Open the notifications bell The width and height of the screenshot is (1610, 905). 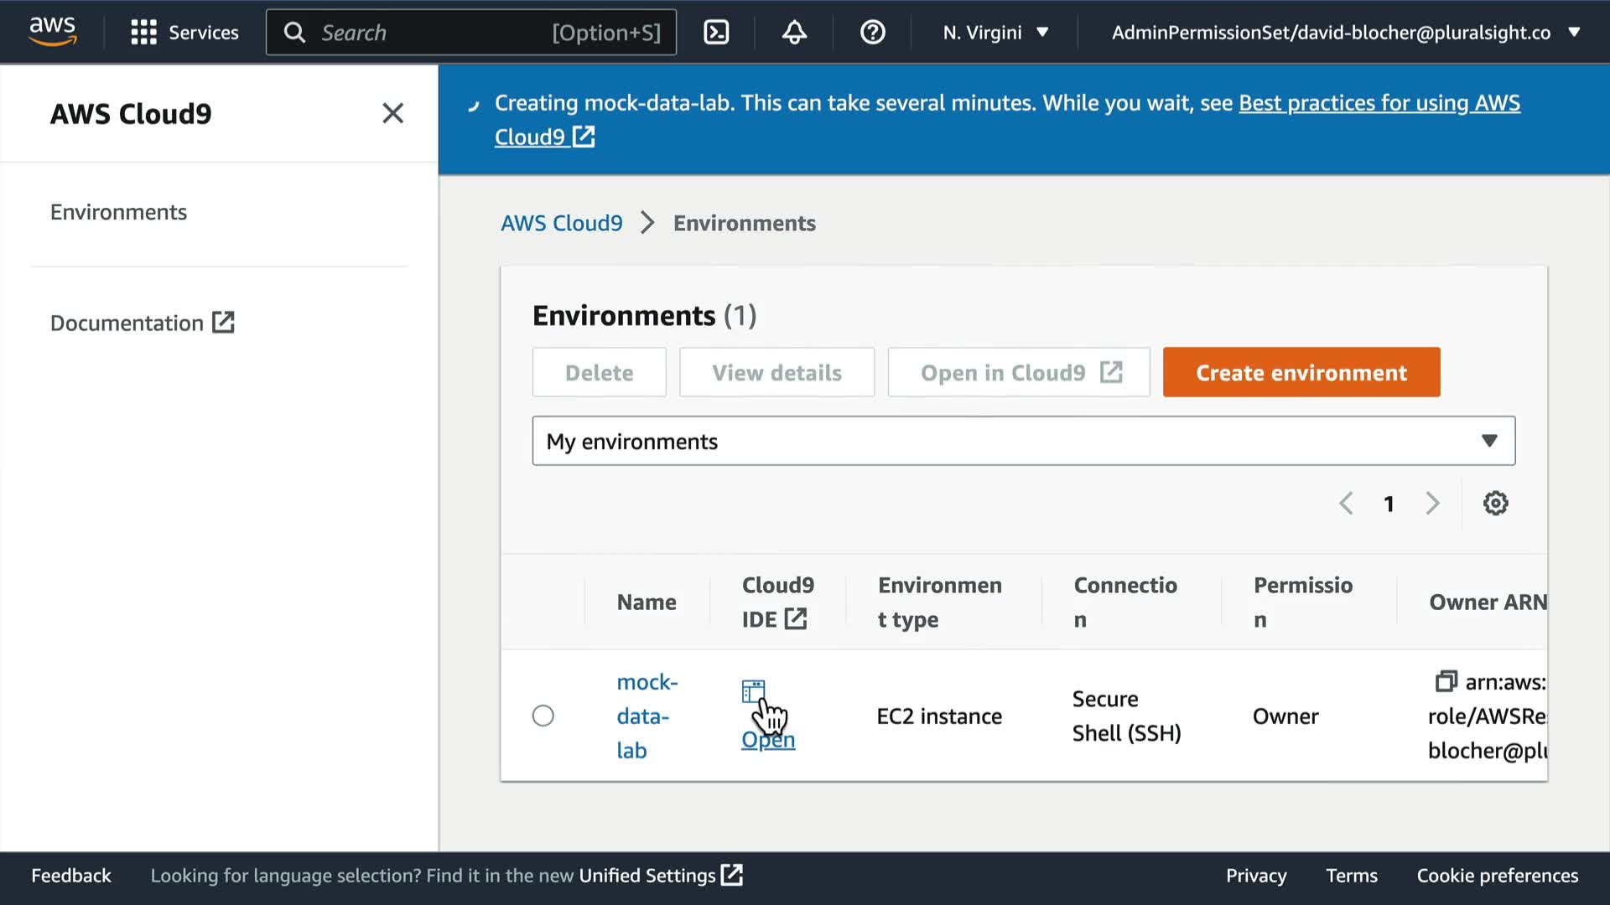[794, 32]
